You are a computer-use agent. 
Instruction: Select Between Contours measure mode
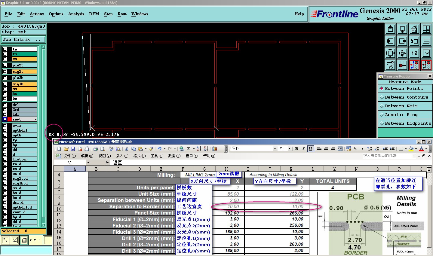click(405, 97)
